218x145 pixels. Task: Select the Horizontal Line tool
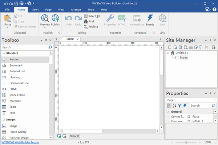(x=25, y=83)
